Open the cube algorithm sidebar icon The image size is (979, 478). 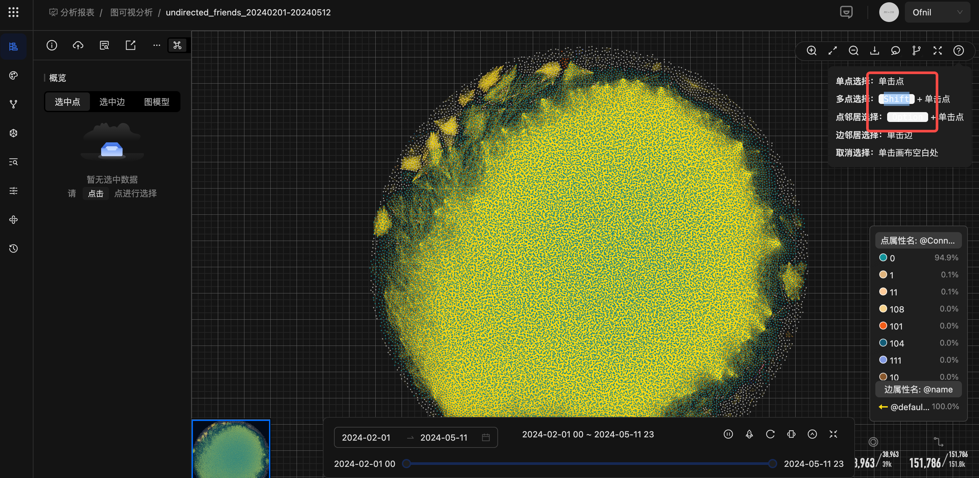pos(13,133)
